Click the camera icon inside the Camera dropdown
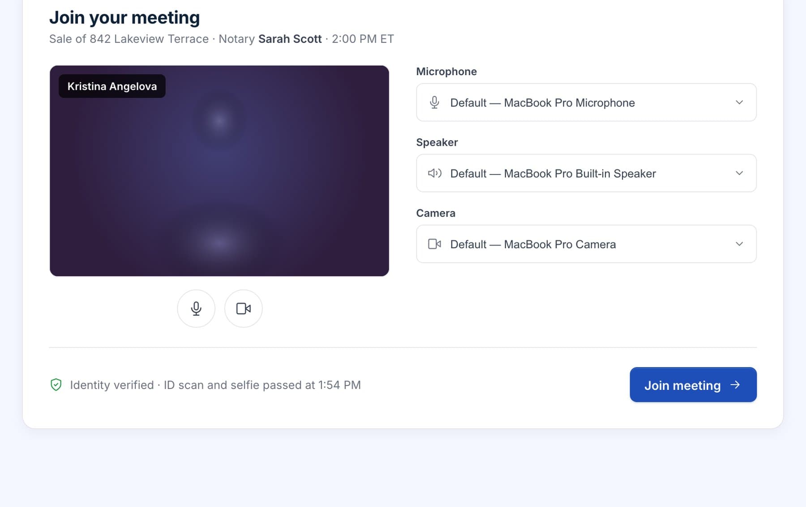 click(434, 244)
